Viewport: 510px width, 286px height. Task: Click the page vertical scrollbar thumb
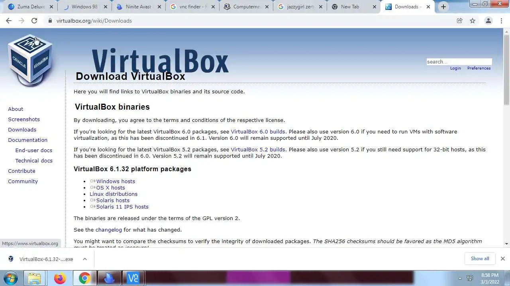coord(506,70)
